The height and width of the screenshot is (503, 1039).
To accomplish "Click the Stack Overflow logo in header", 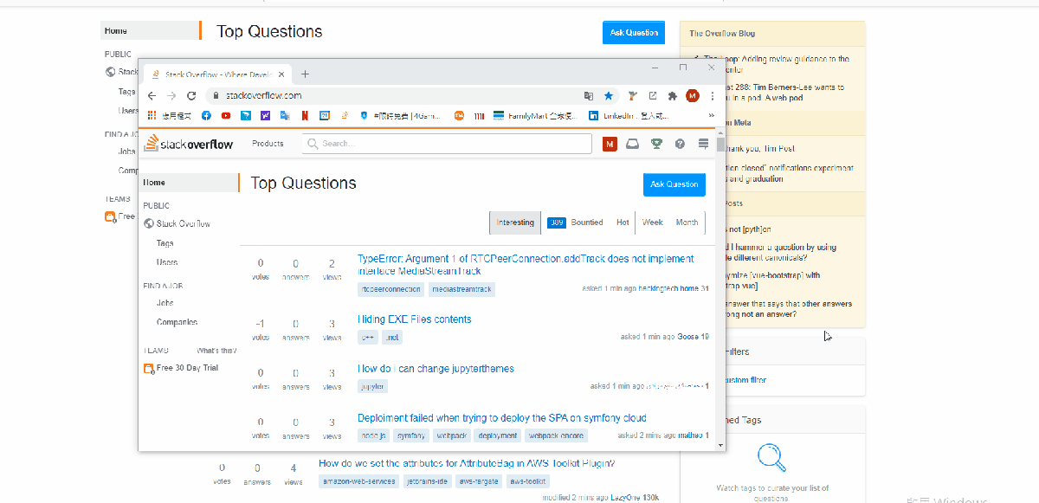I will [x=189, y=144].
